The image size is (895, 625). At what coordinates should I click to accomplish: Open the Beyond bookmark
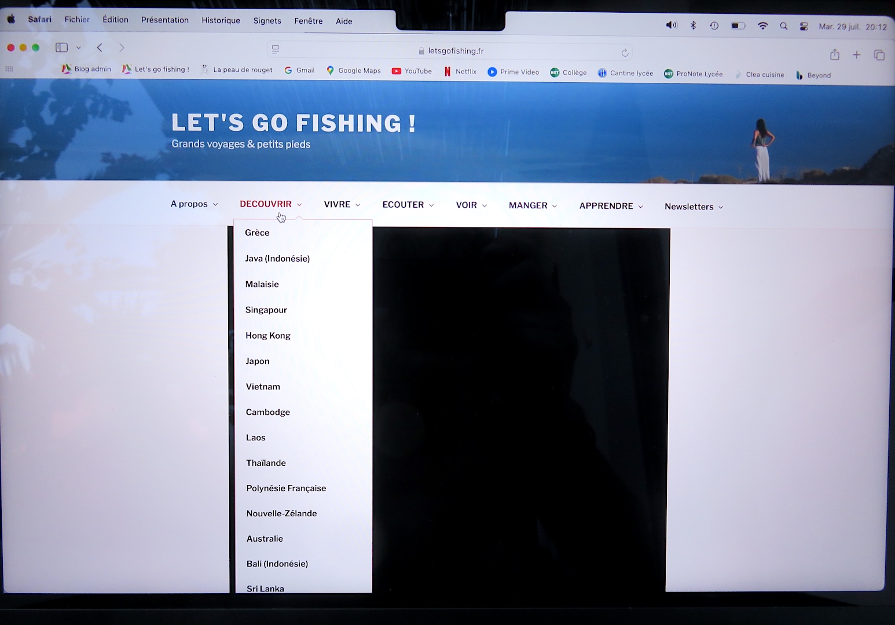tap(813, 75)
